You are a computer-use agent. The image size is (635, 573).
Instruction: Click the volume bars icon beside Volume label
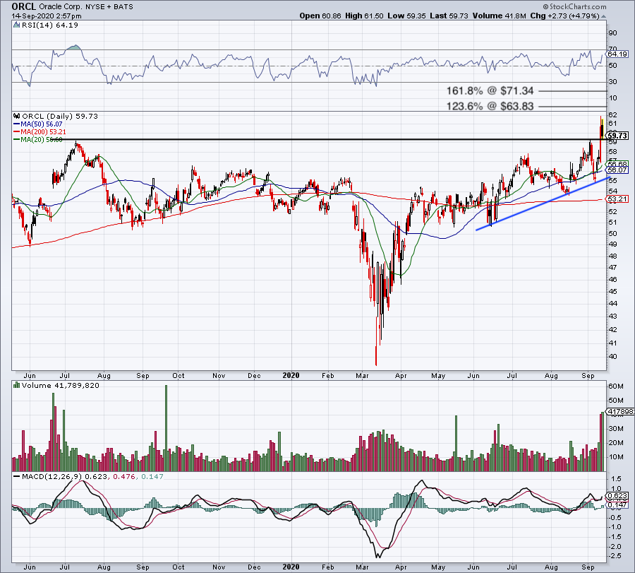17,385
